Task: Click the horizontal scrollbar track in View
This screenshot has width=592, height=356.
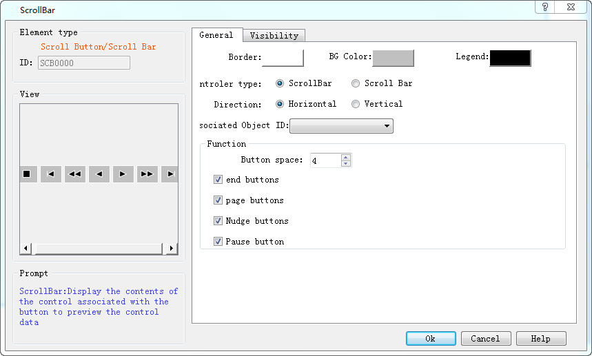Action: pyautogui.click(x=99, y=248)
